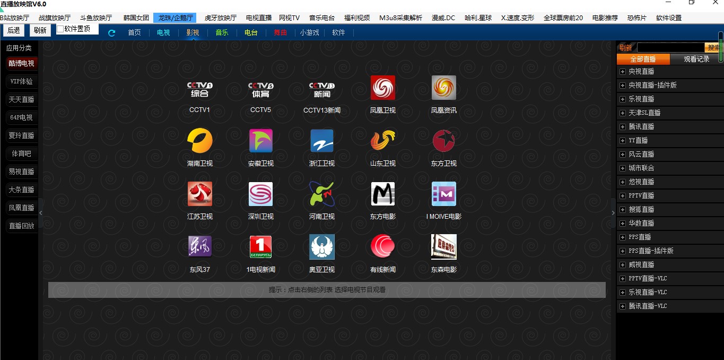This screenshot has width=724, height=360.
Task: Open the 深圳卫视 channel icon
Action: (261, 194)
